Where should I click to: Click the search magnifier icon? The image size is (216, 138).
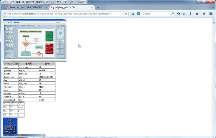pos(172,14)
